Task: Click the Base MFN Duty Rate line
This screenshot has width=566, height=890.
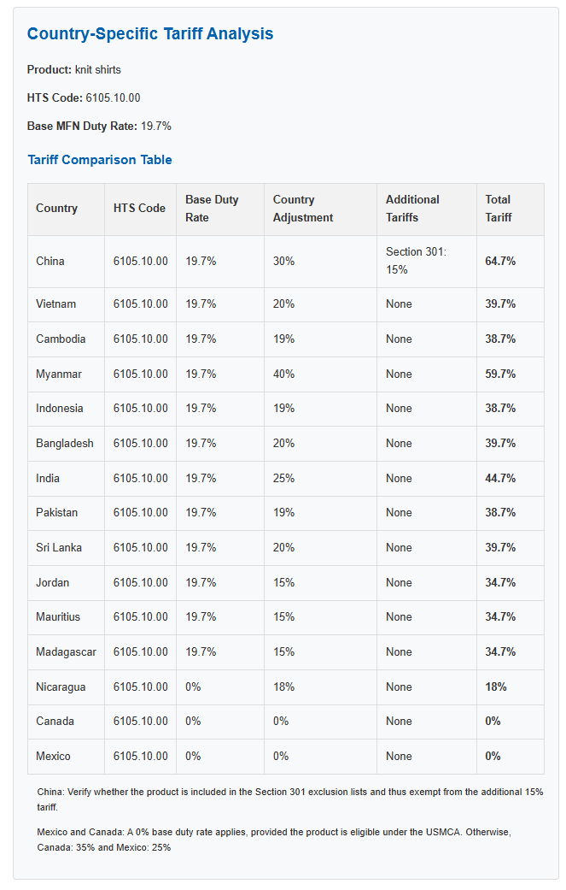Action: (99, 126)
